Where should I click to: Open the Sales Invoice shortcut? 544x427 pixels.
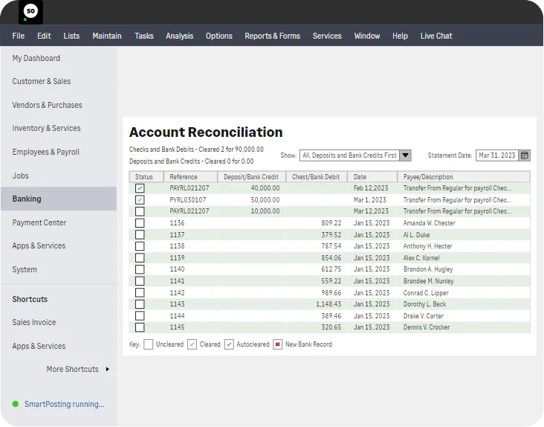click(x=34, y=322)
